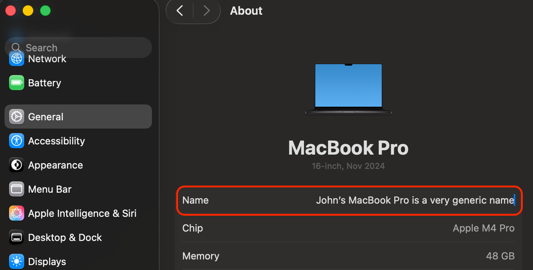This screenshot has width=533, height=270.
Task: Click the Apple Intelligence & Siri icon
Action: [17, 213]
